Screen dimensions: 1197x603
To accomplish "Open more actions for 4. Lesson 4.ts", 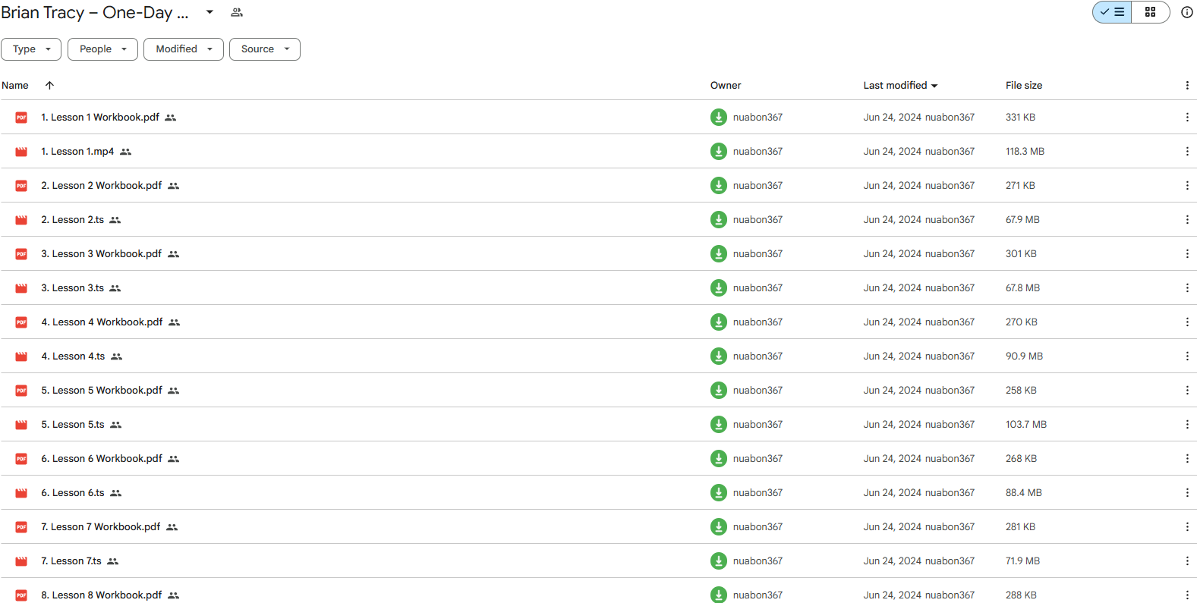I will [1187, 356].
